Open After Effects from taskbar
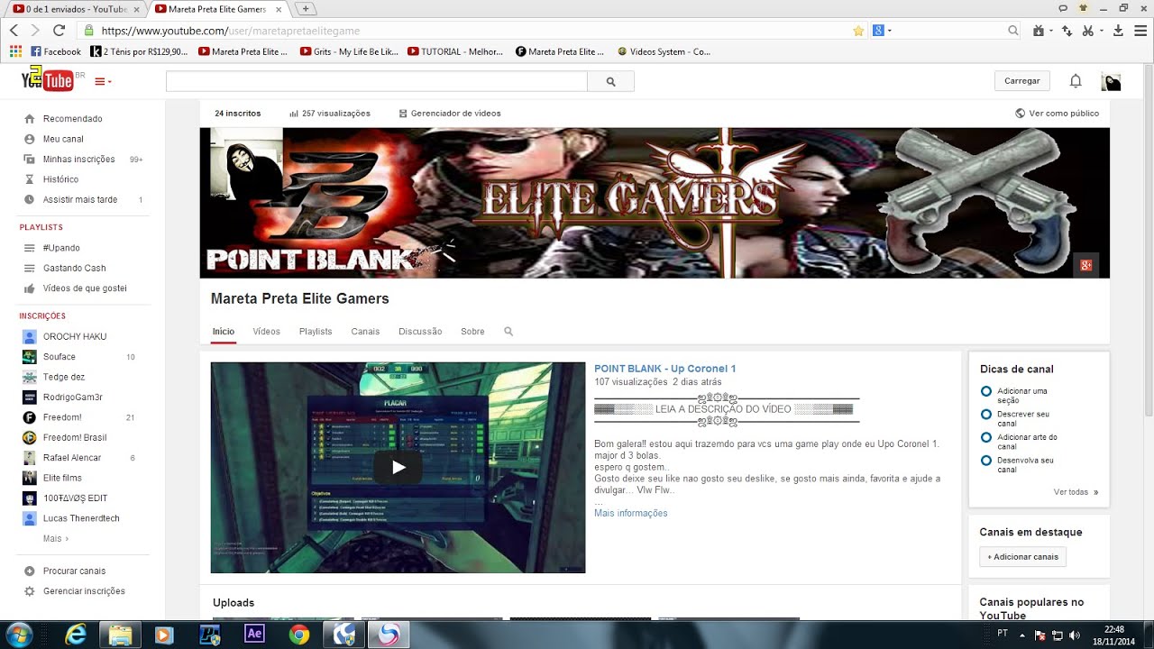This screenshot has width=1154, height=649. coord(254,635)
